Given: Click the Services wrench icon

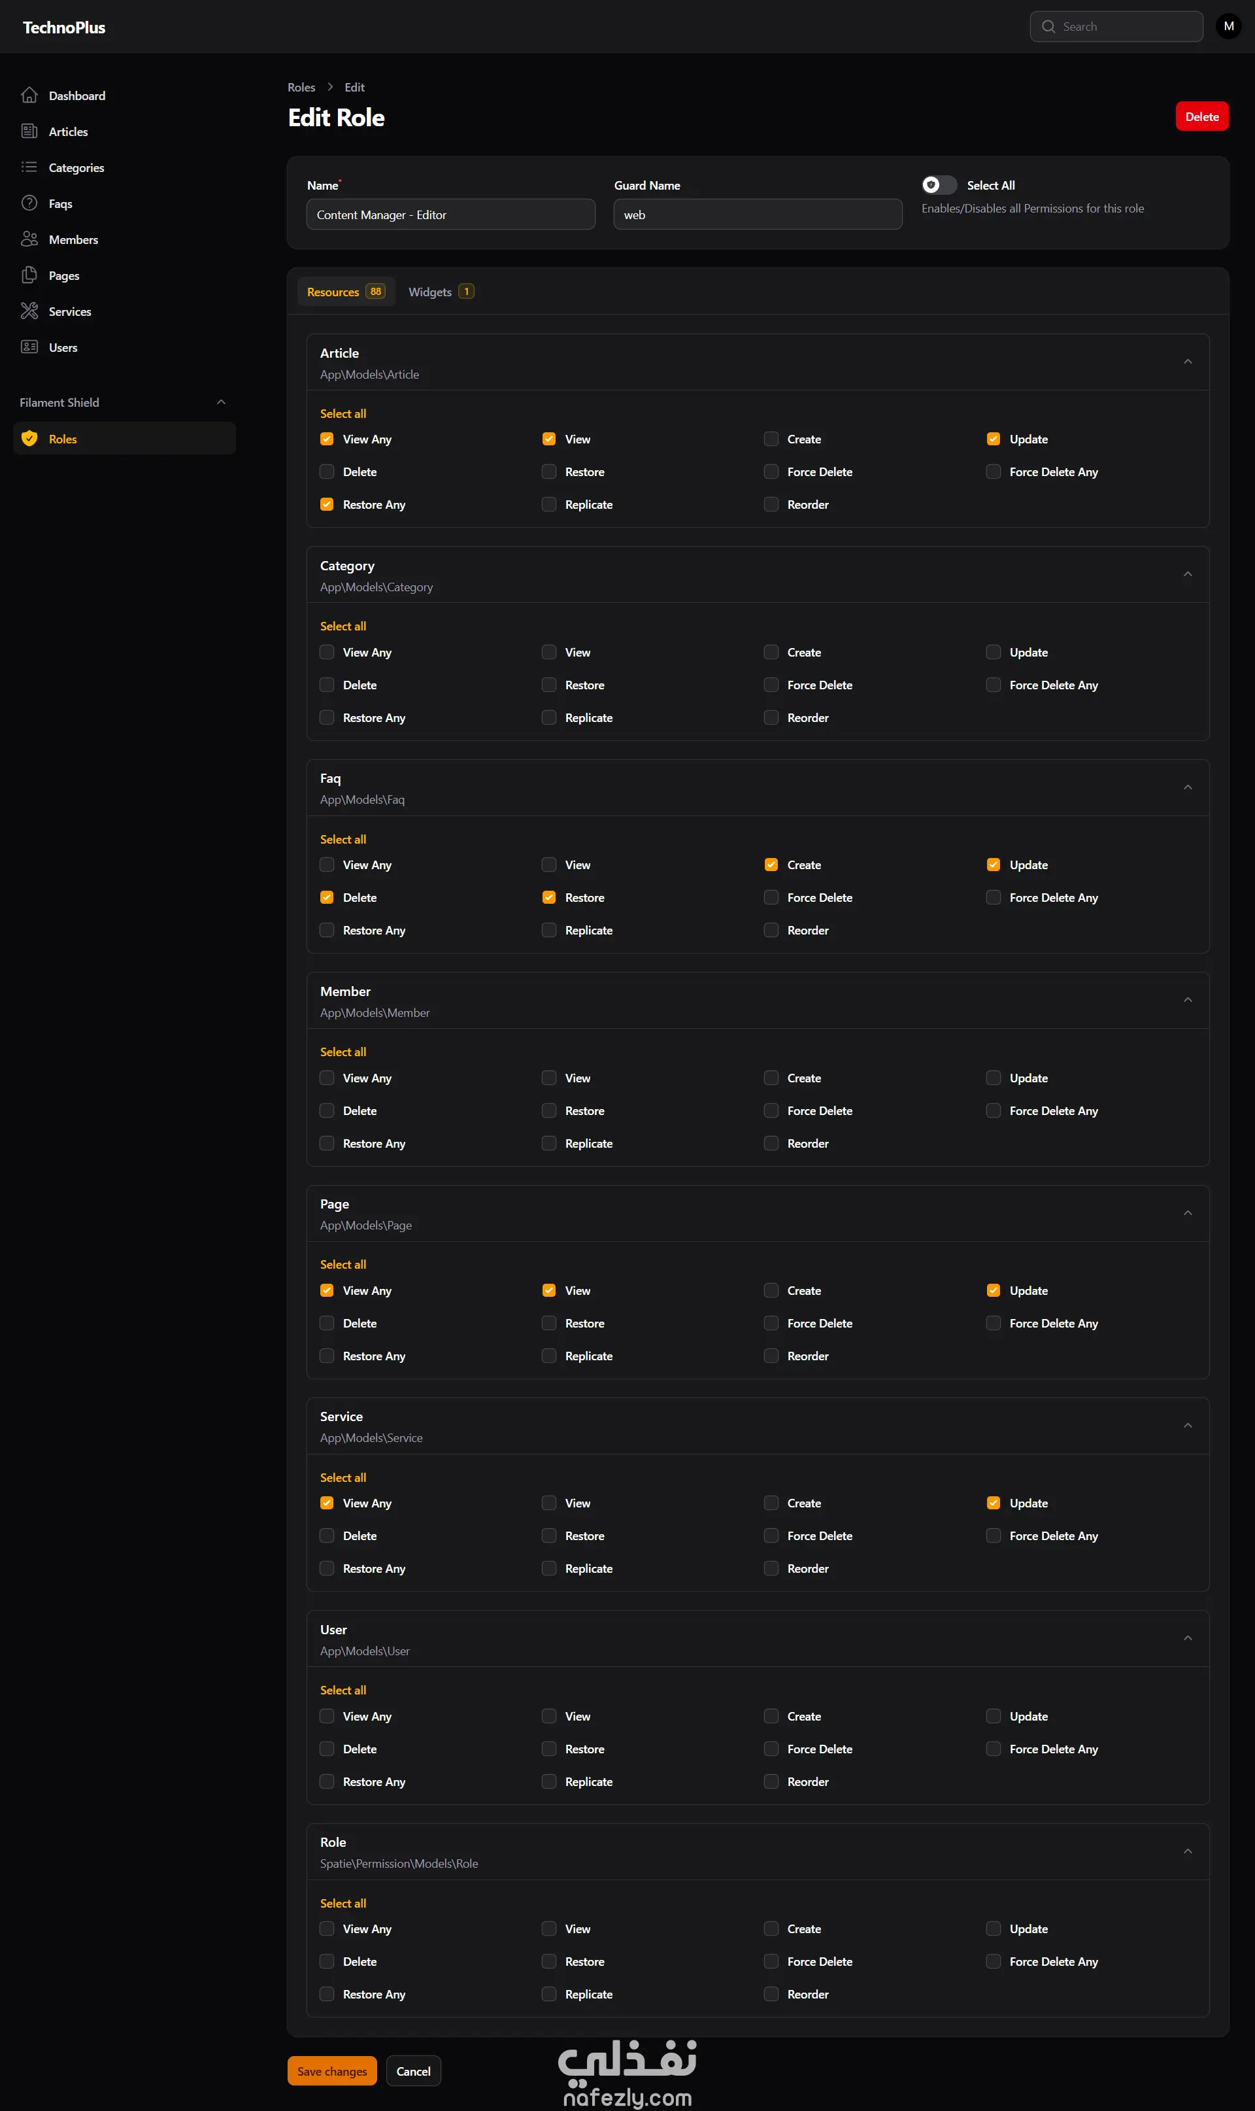Looking at the screenshot, I should pyautogui.click(x=29, y=311).
